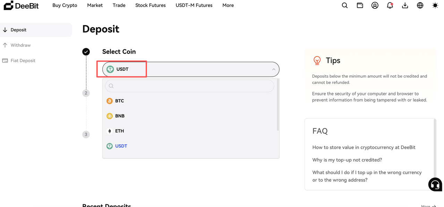Open the headset customer support chat
444x207 pixels.
click(x=435, y=184)
